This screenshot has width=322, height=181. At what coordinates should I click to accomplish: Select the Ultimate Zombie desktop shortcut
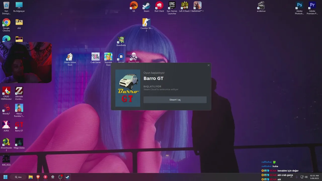coord(19,93)
